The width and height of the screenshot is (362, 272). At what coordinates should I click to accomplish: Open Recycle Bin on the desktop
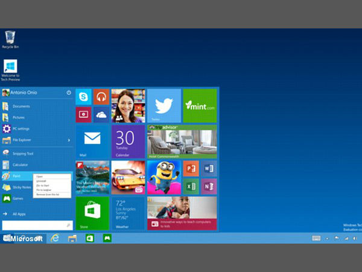click(10, 39)
